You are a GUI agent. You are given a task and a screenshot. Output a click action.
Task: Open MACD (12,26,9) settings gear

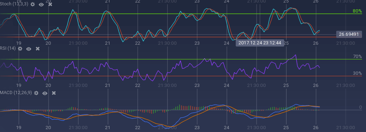tap(36, 93)
